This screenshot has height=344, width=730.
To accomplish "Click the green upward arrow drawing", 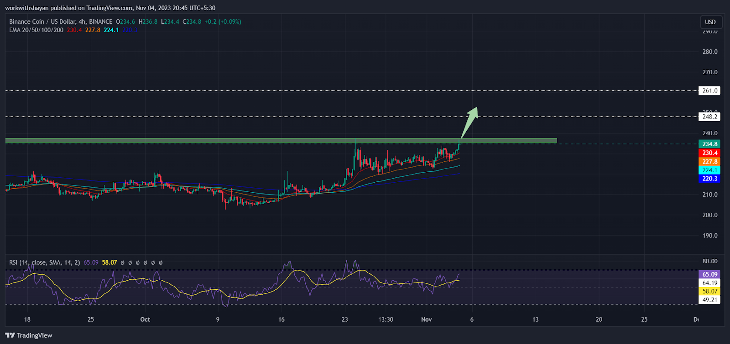I will coord(469,121).
